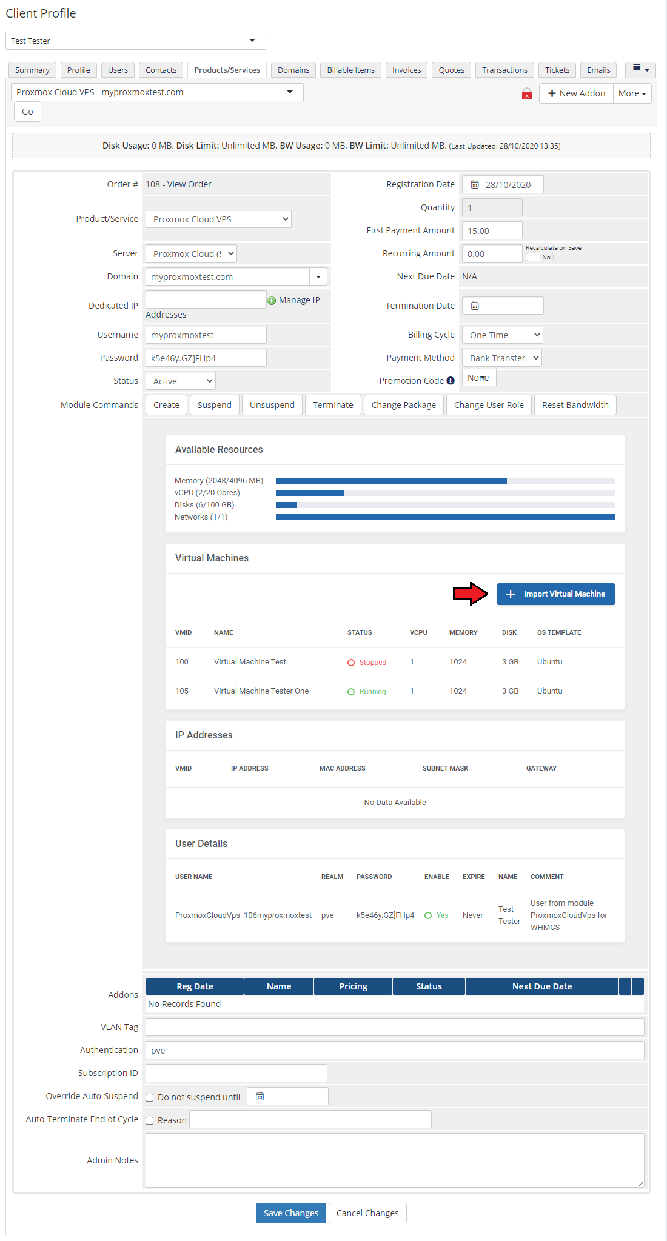Toggle Recalculate on Save switch
The image size is (667, 1241).
point(540,257)
